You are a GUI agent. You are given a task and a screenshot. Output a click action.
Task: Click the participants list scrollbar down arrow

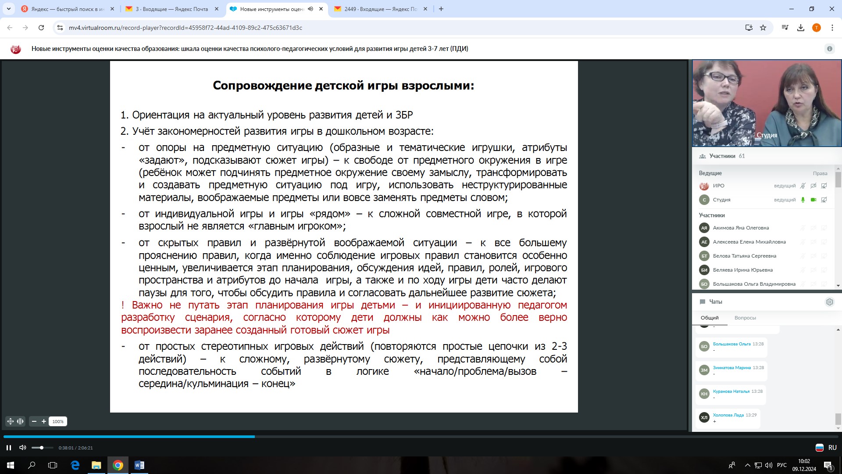click(x=838, y=286)
